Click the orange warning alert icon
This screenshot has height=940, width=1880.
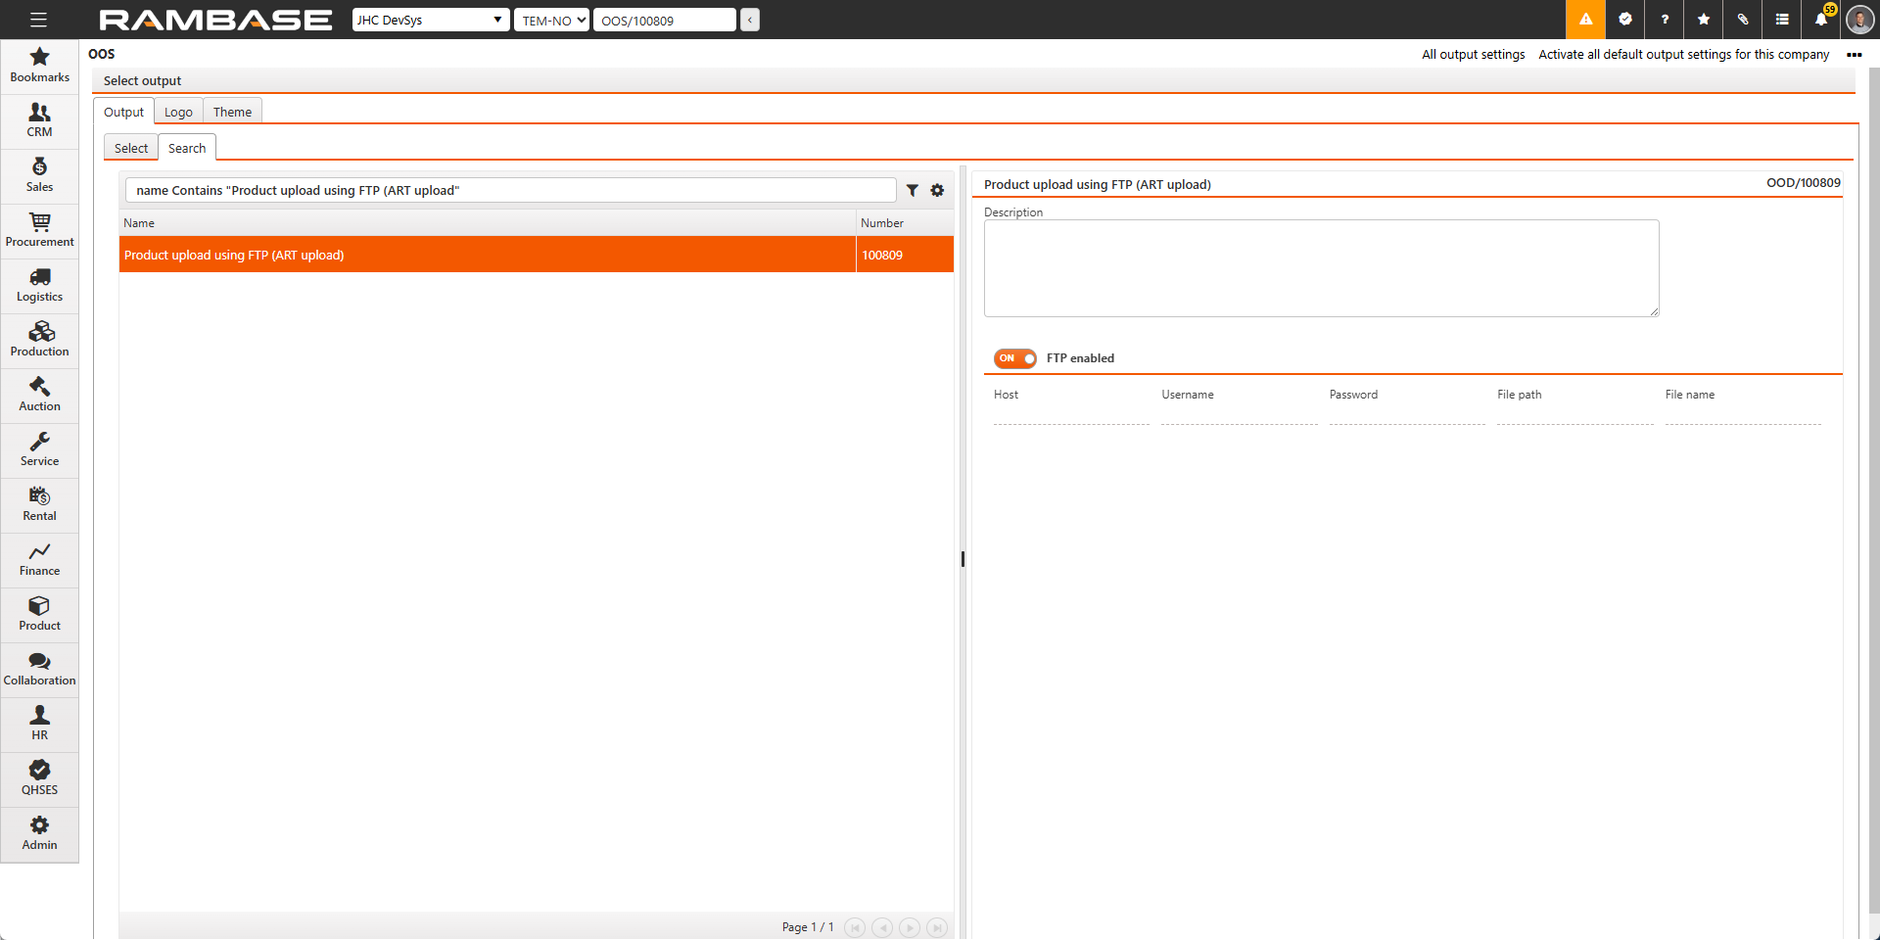click(1585, 20)
